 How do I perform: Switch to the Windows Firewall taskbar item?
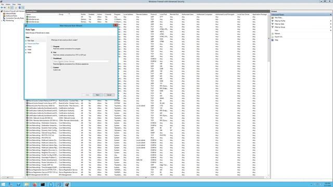67,184
